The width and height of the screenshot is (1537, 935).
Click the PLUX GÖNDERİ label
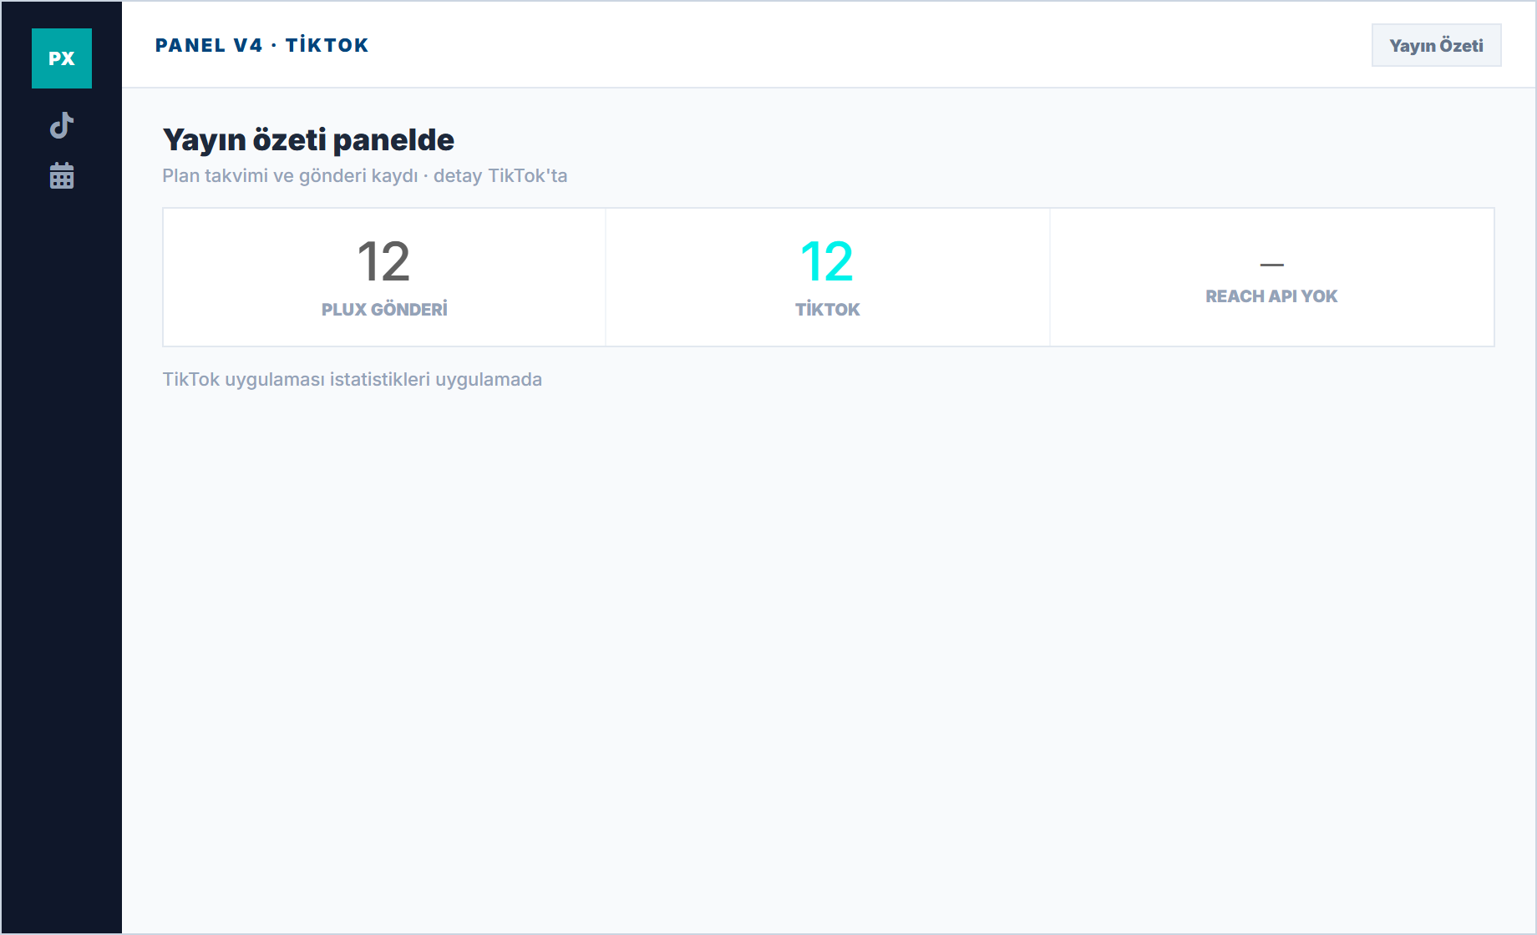click(x=384, y=310)
